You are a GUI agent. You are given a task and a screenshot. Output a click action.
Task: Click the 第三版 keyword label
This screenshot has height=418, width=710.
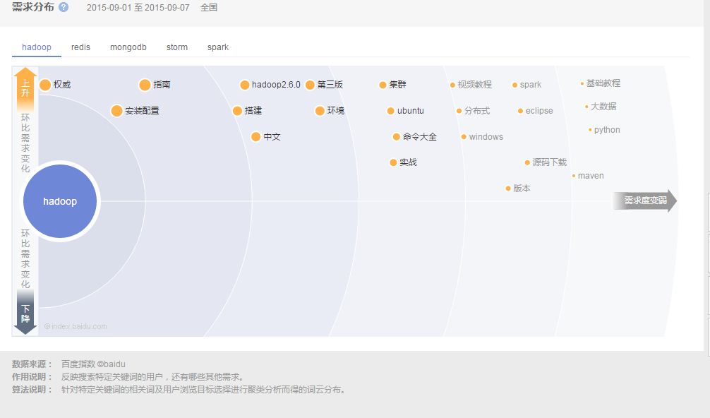(x=330, y=85)
